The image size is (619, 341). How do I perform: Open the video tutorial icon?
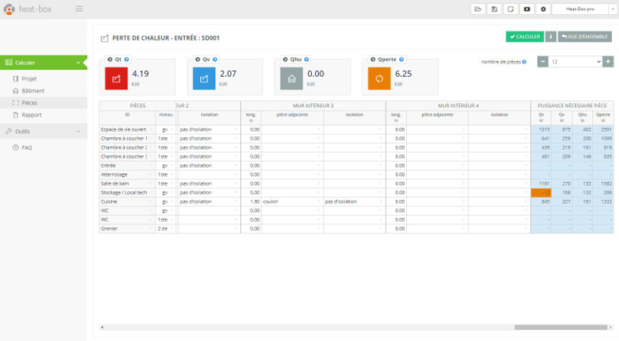pyautogui.click(x=527, y=9)
